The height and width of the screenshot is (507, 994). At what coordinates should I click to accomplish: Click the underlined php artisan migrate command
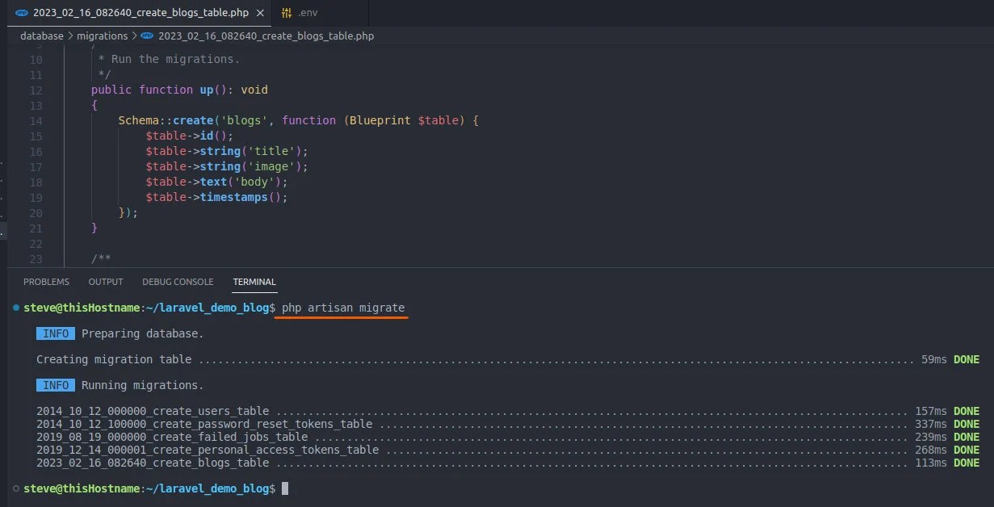(342, 308)
